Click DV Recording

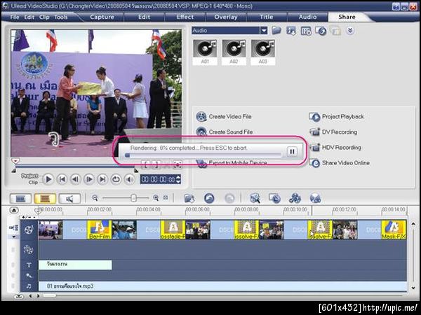(x=333, y=132)
